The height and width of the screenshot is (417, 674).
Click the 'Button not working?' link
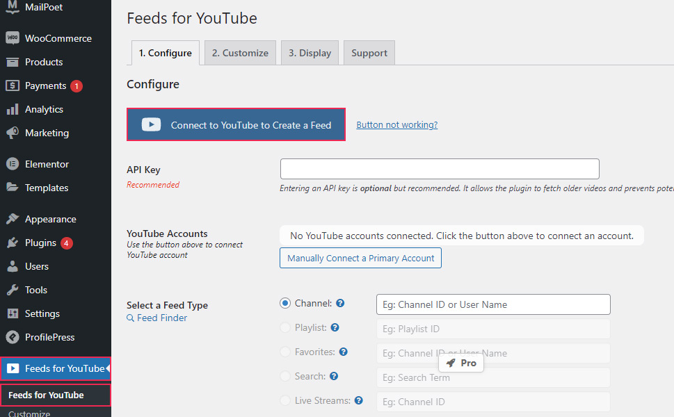point(397,124)
